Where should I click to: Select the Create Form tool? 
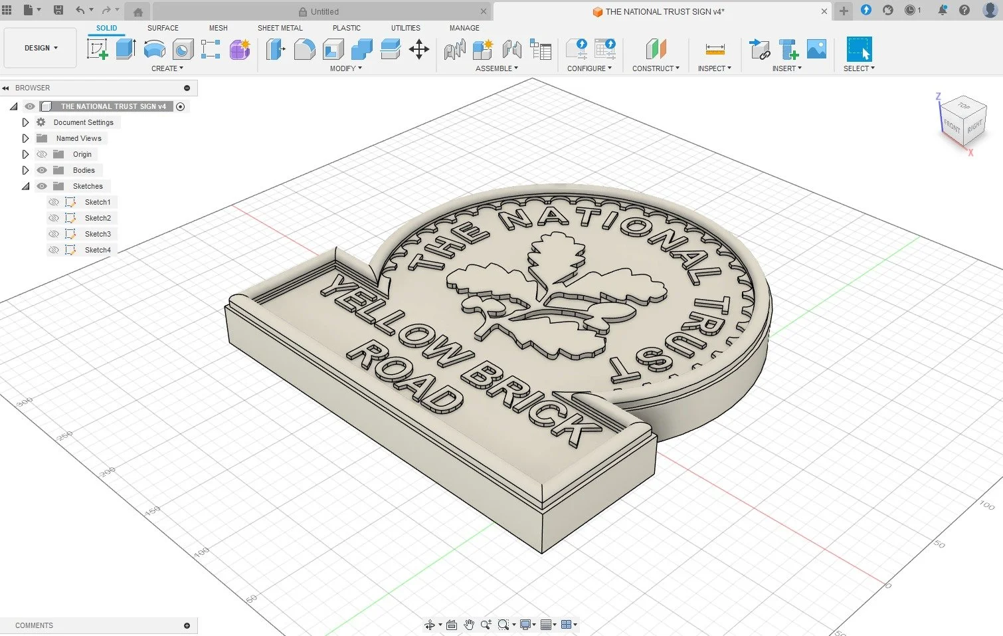pos(240,49)
